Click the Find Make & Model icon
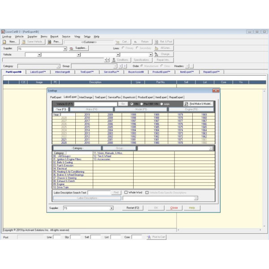The height and width of the screenshot is (269, 269). coord(186,104)
